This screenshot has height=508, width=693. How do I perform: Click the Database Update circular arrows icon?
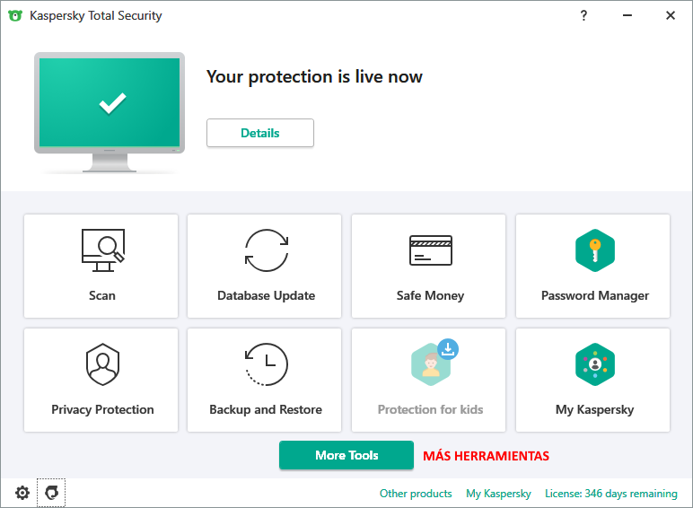267,250
